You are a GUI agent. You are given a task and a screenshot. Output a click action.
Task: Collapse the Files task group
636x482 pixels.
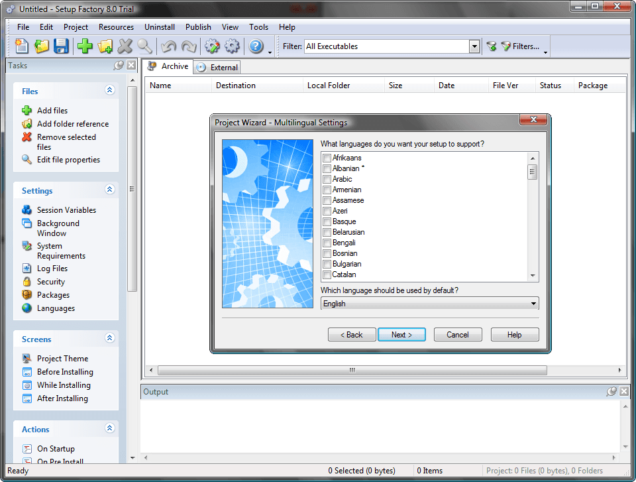pyautogui.click(x=109, y=90)
